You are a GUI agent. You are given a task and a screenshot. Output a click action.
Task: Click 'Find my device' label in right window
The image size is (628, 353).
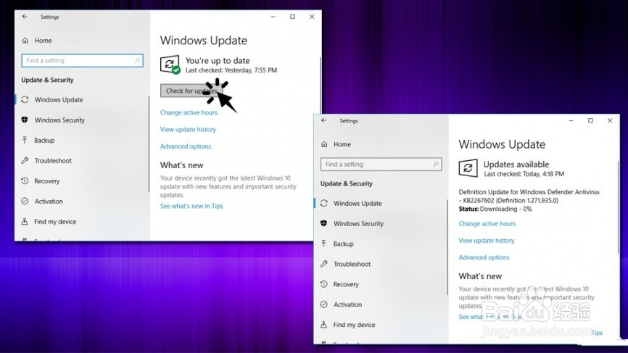[x=354, y=325]
